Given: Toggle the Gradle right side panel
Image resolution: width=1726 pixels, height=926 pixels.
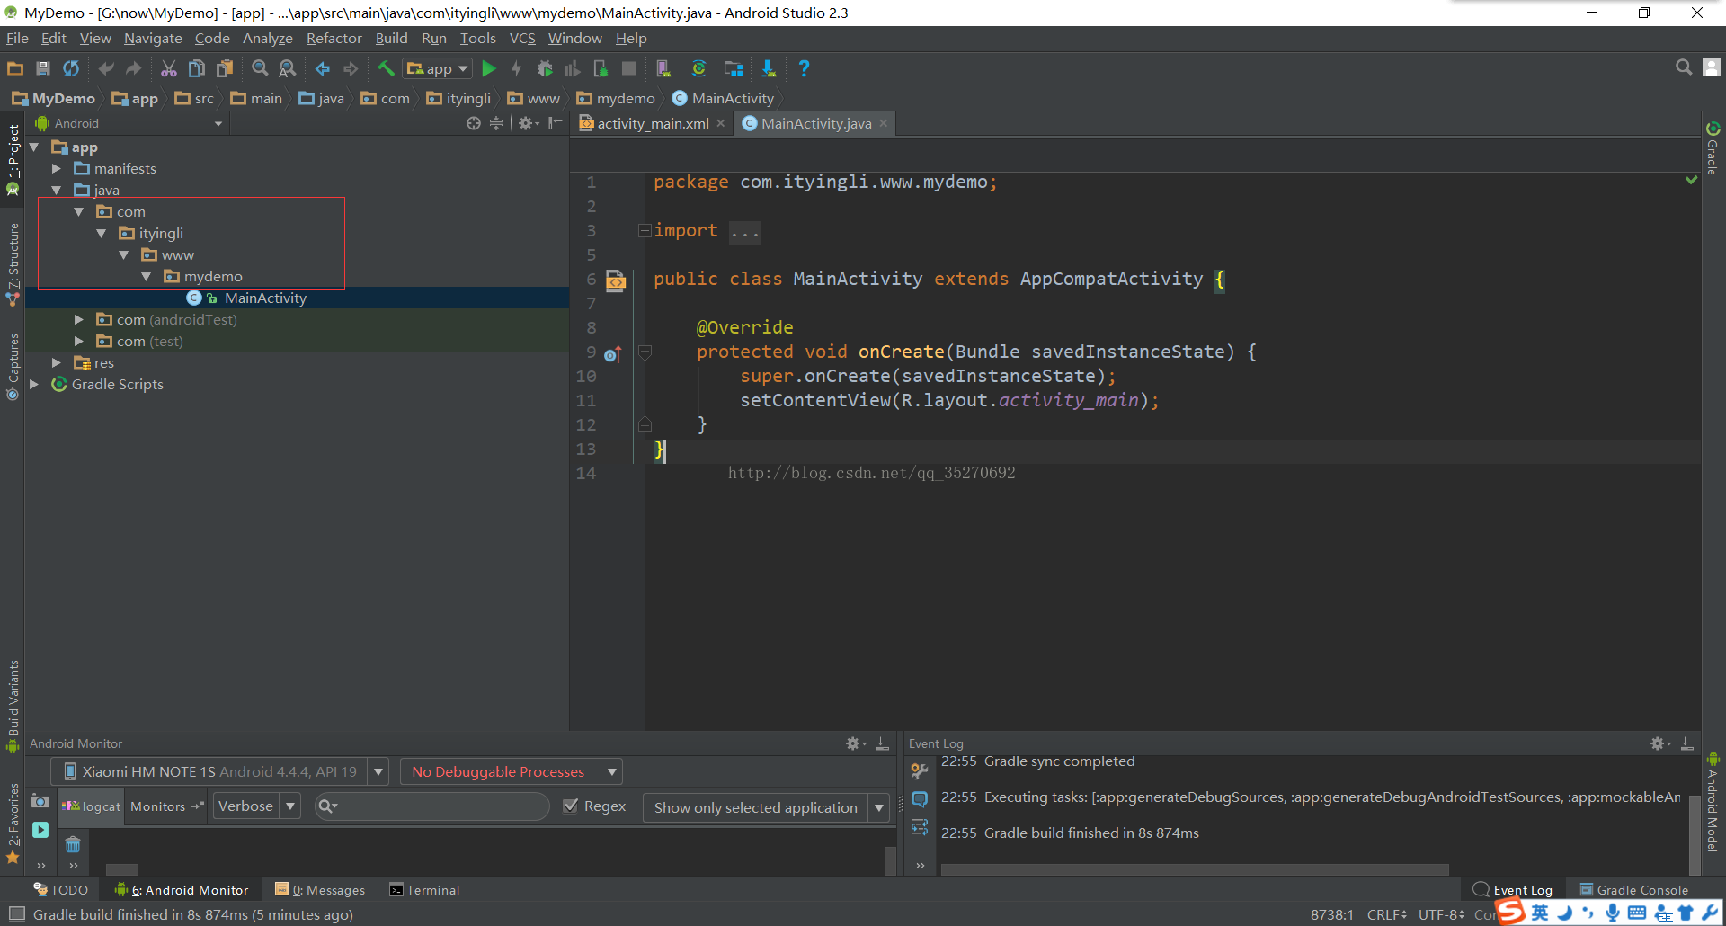Looking at the screenshot, I should 1713,148.
